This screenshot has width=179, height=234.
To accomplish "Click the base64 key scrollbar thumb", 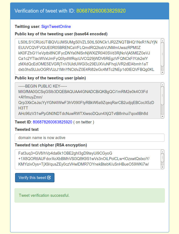I will 162,54.
